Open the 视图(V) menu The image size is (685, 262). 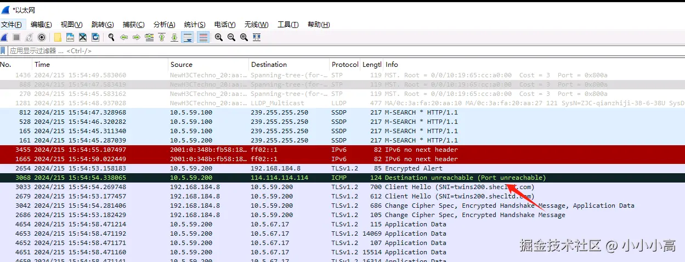71,25
